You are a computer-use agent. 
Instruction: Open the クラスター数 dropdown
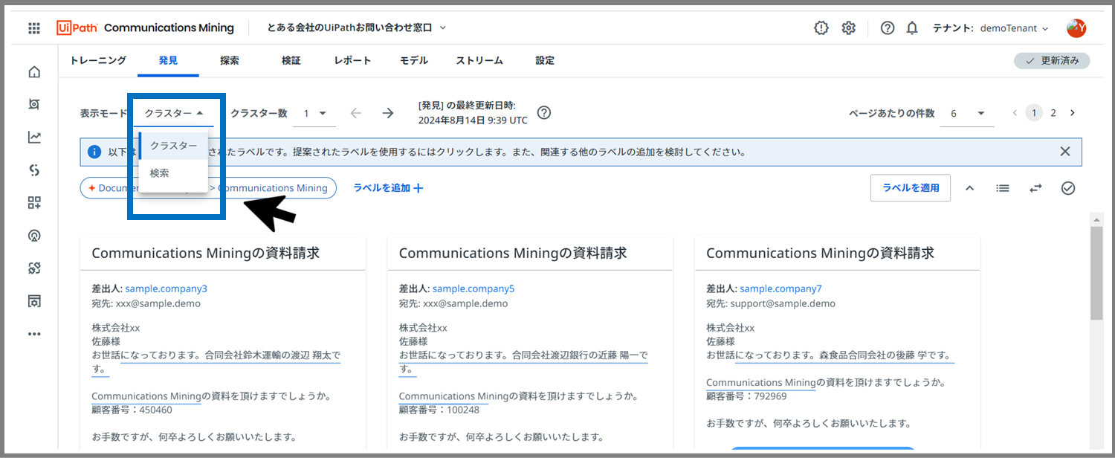[315, 114]
